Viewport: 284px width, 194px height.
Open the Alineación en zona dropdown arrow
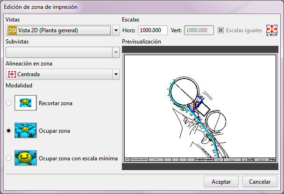coord(116,75)
